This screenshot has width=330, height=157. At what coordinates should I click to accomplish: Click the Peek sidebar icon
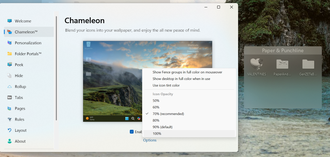[x=10, y=65]
